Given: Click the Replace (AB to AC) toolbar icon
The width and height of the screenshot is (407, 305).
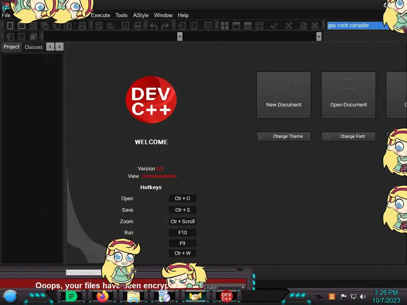Looking at the screenshot, I should 110,26.
